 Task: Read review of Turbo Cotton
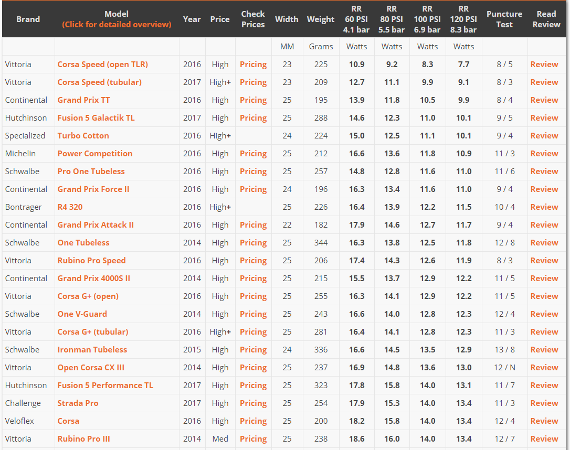544,135
